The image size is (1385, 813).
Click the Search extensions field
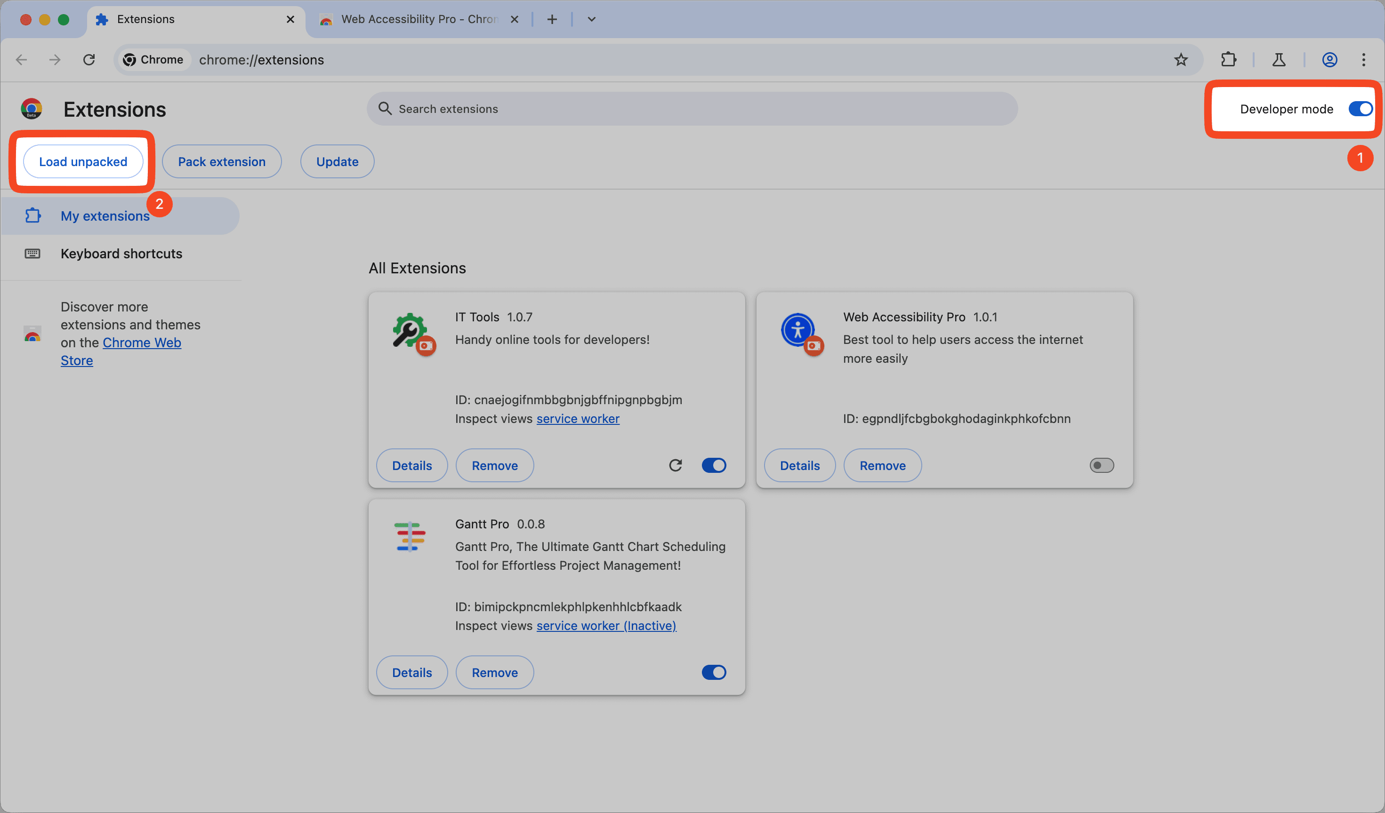pos(692,109)
